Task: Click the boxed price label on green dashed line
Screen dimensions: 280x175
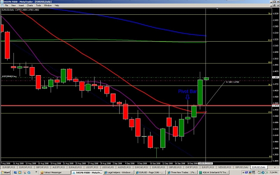Action: (276, 77)
